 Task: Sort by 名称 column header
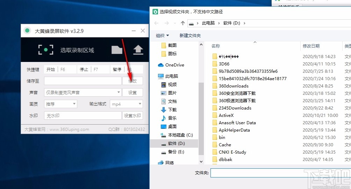coord(216,46)
